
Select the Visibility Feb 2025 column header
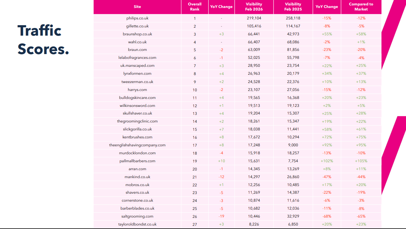click(x=293, y=7)
